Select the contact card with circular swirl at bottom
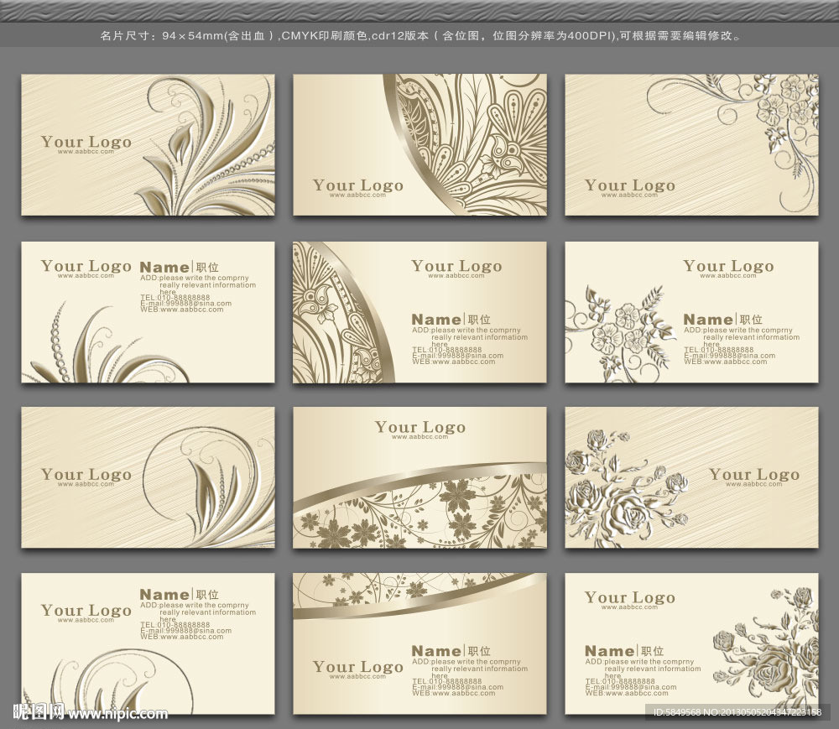The image size is (839, 729). click(x=149, y=643)
